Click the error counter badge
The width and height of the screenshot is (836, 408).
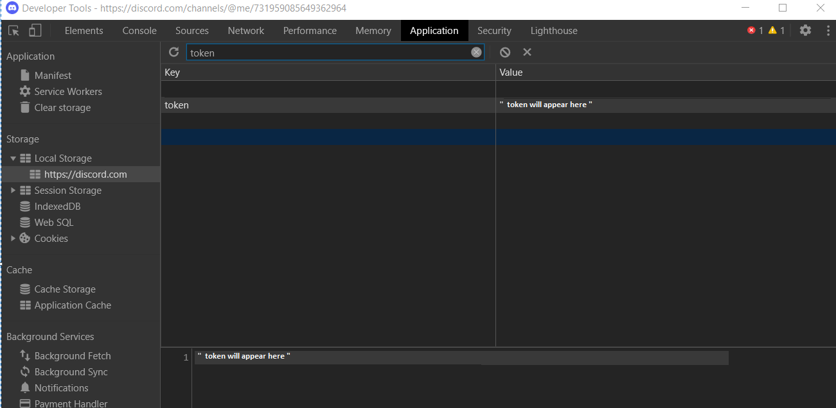pyautogui.click(x=754, y=30)
